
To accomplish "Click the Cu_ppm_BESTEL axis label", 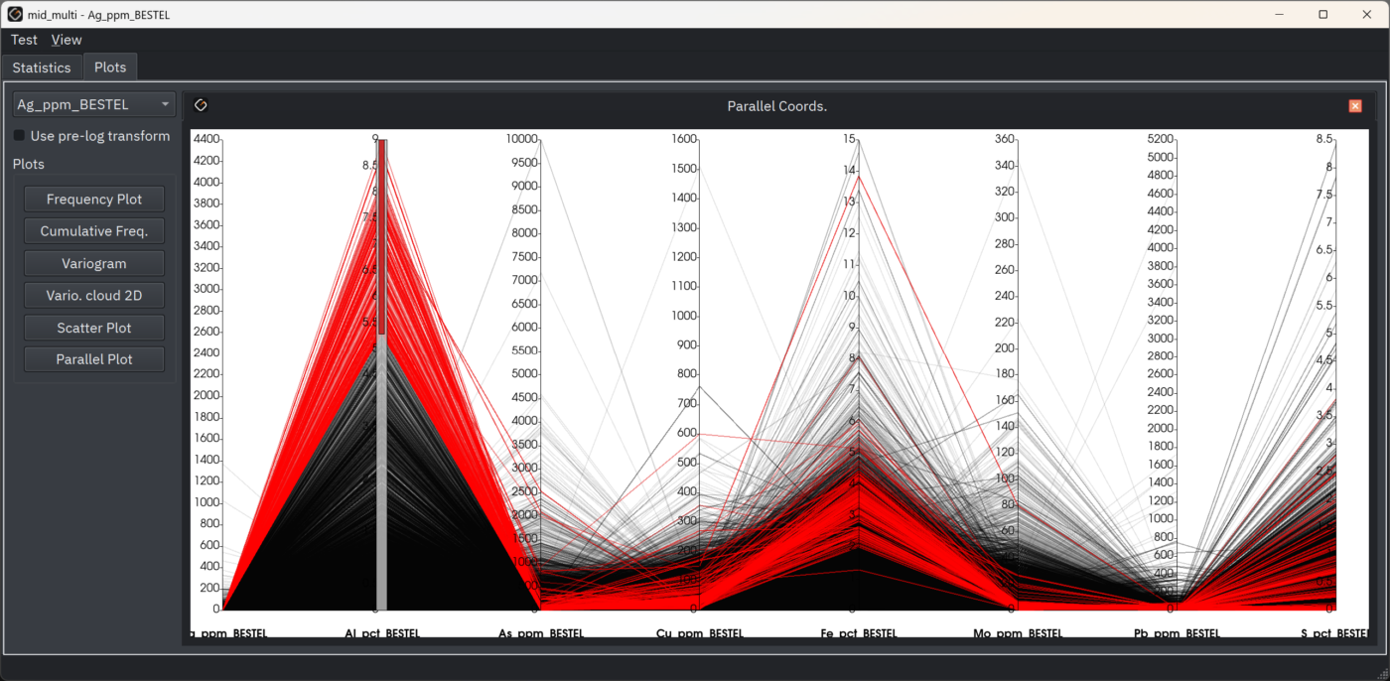I will pyautogui.click(x=700, y=633).
